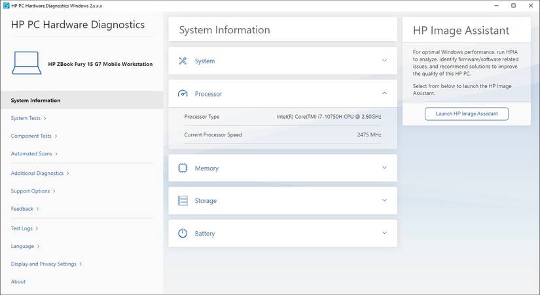540x295 pixels.
Task: Expand the Storage section chevron
Action: pyautogui.click(x=384, y=200)
